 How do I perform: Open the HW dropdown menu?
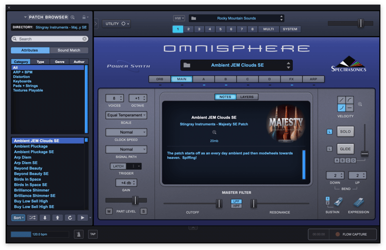click(179, 18)
